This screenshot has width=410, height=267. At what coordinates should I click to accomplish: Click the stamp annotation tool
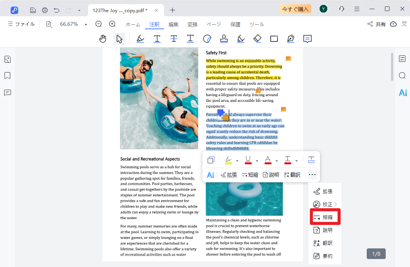point(224,39)
